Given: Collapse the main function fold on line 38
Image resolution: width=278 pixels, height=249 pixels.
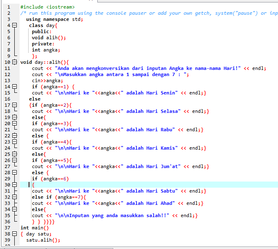Looking at the screenshot, I should tap(15, 234).
